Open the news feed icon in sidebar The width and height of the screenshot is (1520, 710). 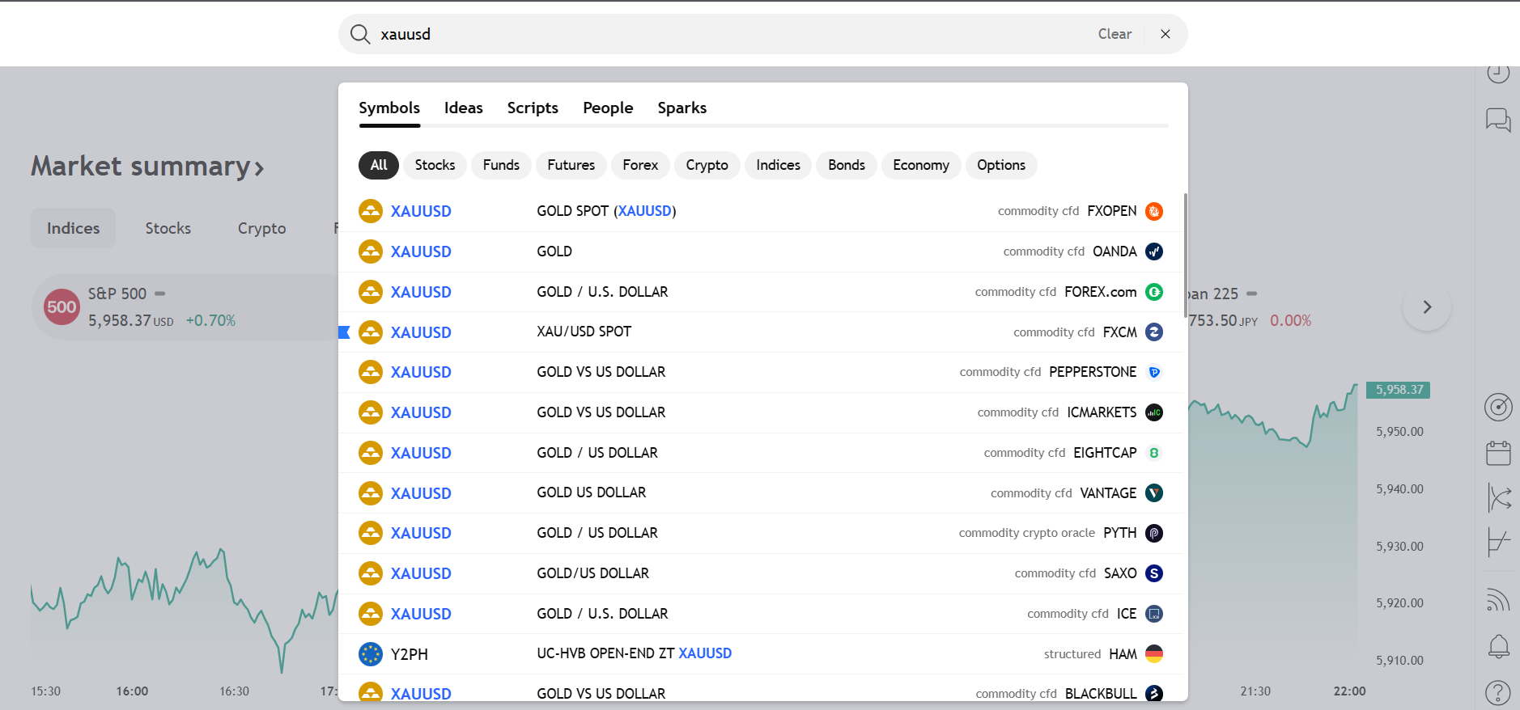point(1498,600)
